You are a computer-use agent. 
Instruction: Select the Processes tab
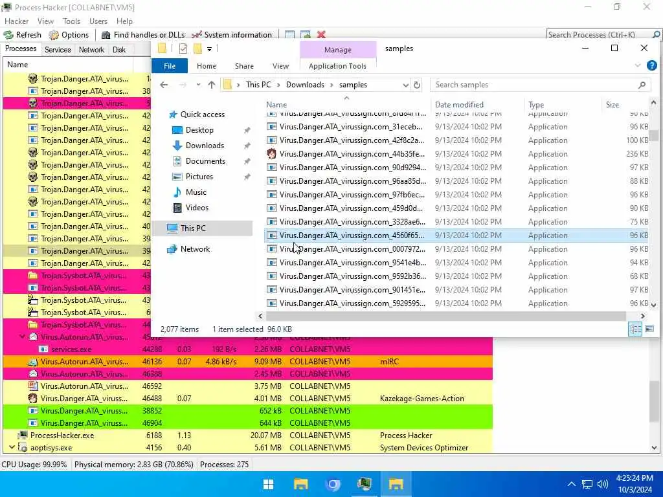[x=21, y=49]
